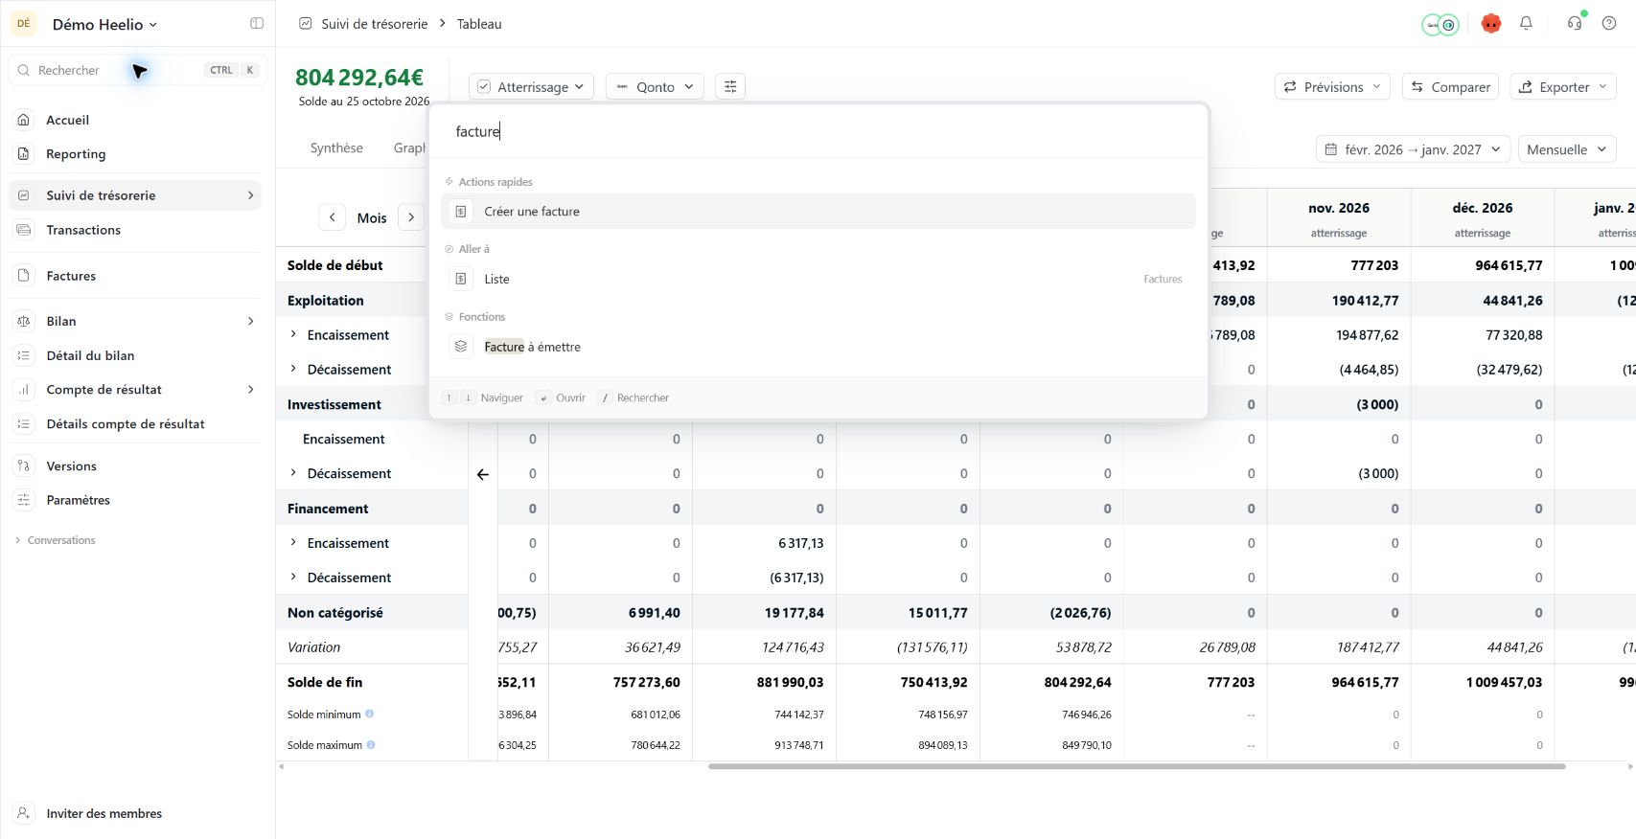Open the Atterrissage dropdown
1636x839 pixels.
click(x=532, y=87)
